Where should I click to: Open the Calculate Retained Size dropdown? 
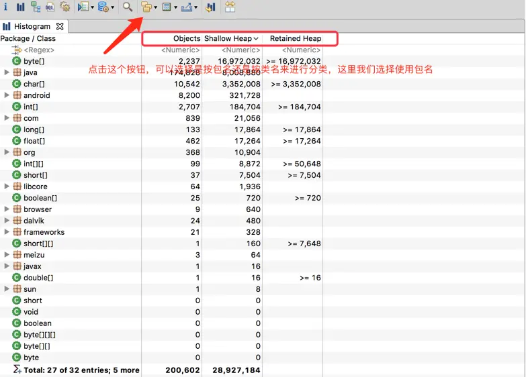(x=175, y=7)
